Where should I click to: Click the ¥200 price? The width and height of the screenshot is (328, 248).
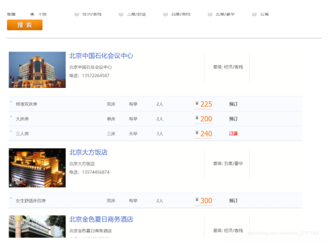204,119
